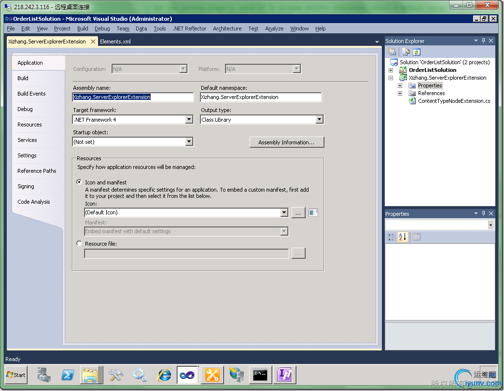
Task: Expand the OrderListSolution project node
Action: pos(391,70)
